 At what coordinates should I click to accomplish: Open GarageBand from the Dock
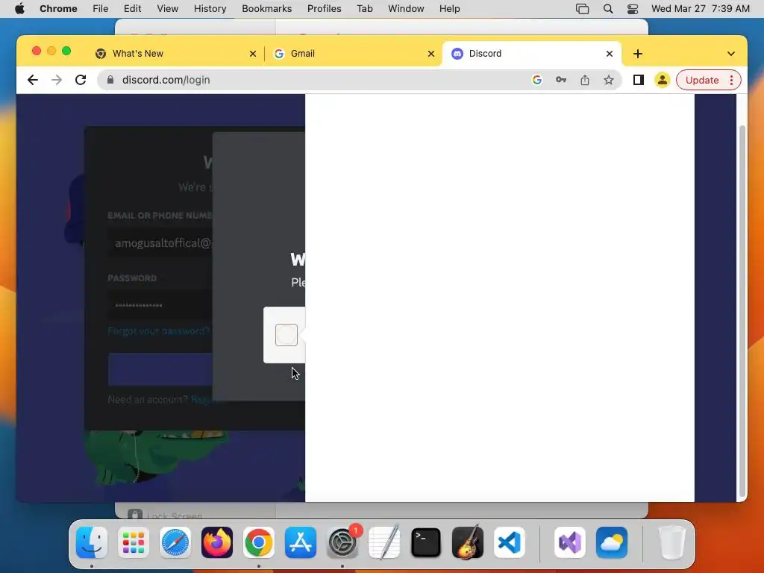(468, 542)
